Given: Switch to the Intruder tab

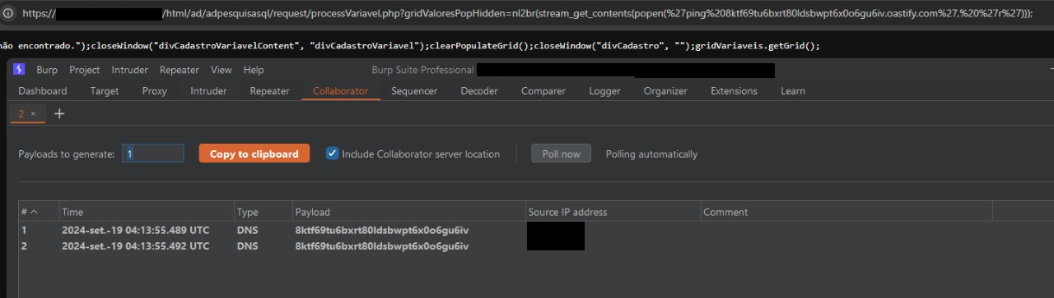Looking at the screenshot, I should click(x=208, y=91).
